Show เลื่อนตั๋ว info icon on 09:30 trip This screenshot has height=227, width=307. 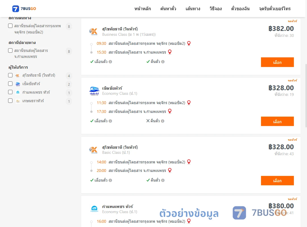pos(110,62)
